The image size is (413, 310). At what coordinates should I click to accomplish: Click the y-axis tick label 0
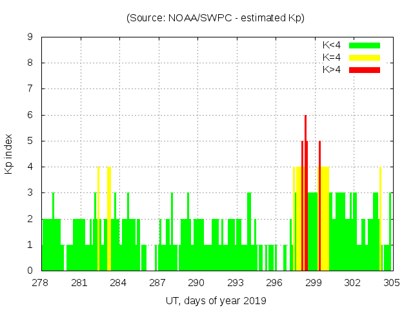coord(30,271)
